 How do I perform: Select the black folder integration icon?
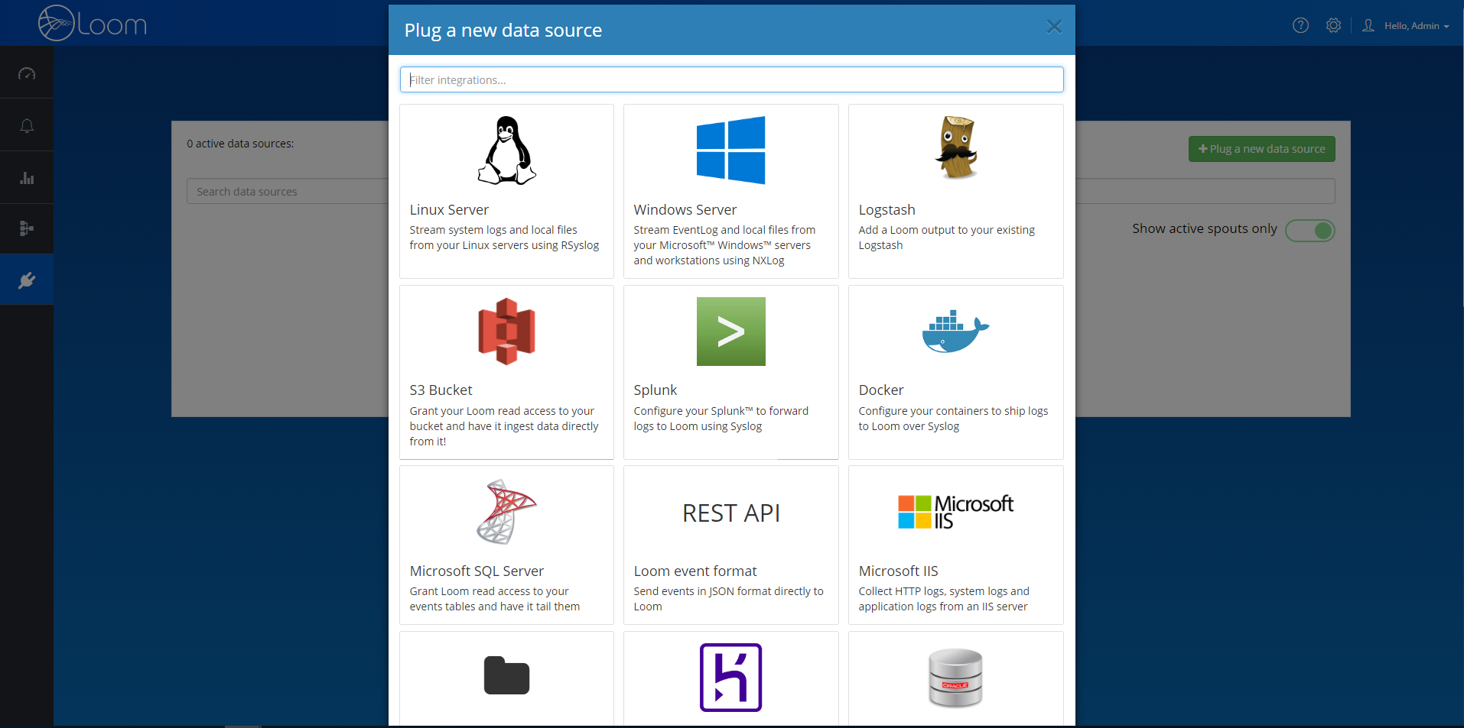pos(506,675)
